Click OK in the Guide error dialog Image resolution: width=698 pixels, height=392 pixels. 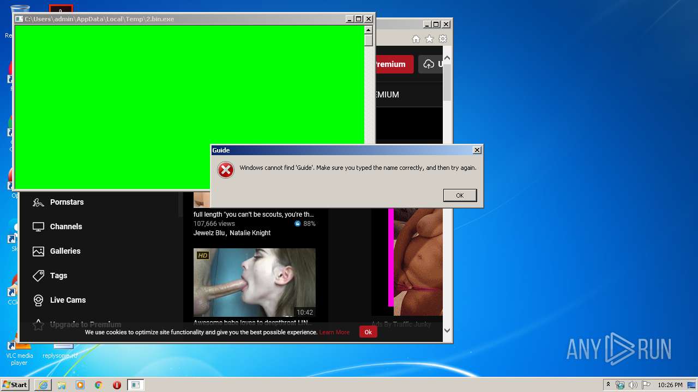click(460, 195)
